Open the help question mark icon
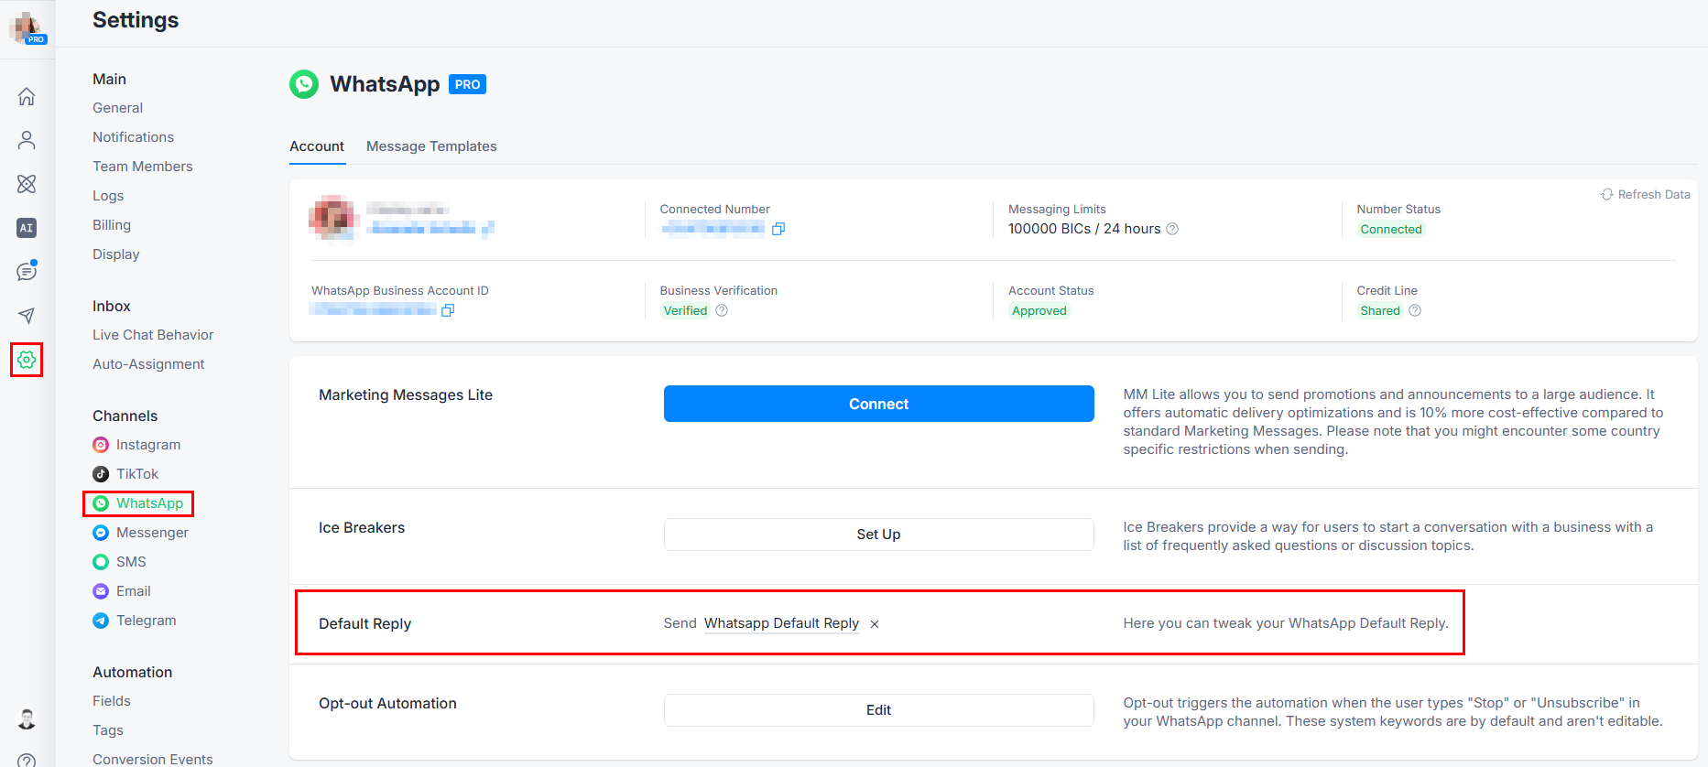This screenshot has width=1708, height=767. (27, 761)
